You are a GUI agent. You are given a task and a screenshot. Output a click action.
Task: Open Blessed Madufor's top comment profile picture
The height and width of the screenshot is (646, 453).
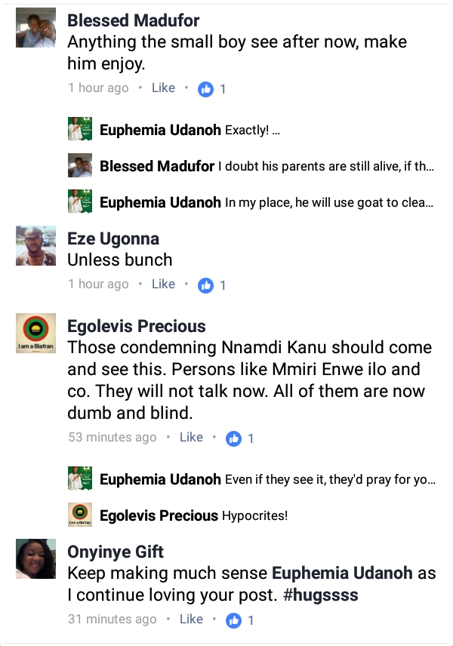pyautogui.click(x=35, y=28)
